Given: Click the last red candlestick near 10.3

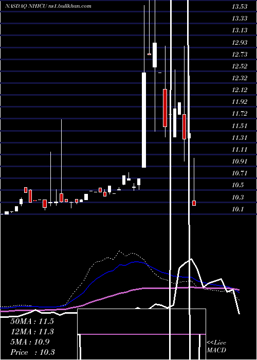Looking at the screenshot, I should [194, 203].
